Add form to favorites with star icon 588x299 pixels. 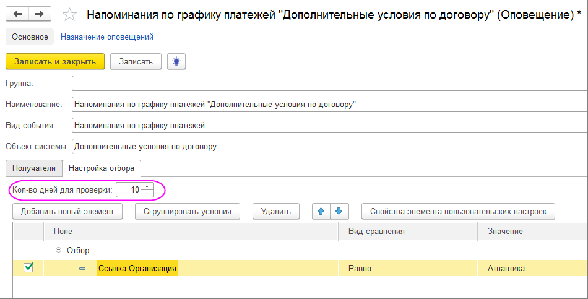[x=71, y=14]
